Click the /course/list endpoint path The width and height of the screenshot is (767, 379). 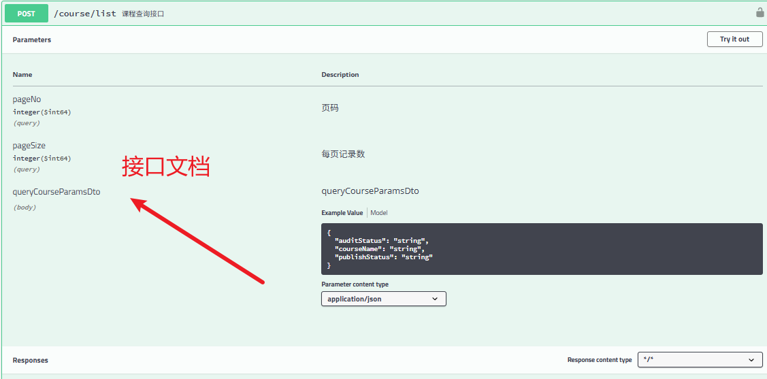pyautogui.click(x=85, y=14)
